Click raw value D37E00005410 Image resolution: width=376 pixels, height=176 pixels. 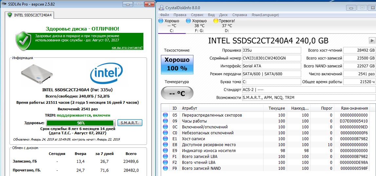tap(354, 121)
